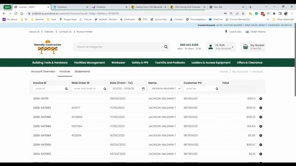Open the date range calendar icon
This screenshot has width=296, height=166.
(143, 89)
